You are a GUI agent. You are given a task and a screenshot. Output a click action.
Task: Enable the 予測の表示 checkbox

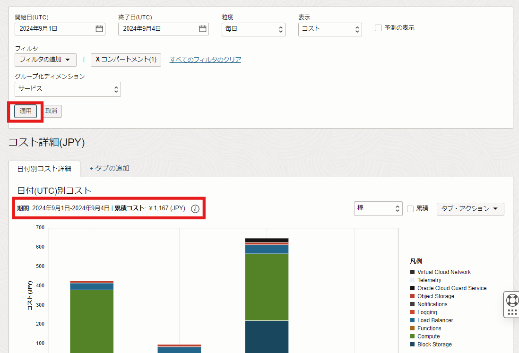click(x=378, y=28)
